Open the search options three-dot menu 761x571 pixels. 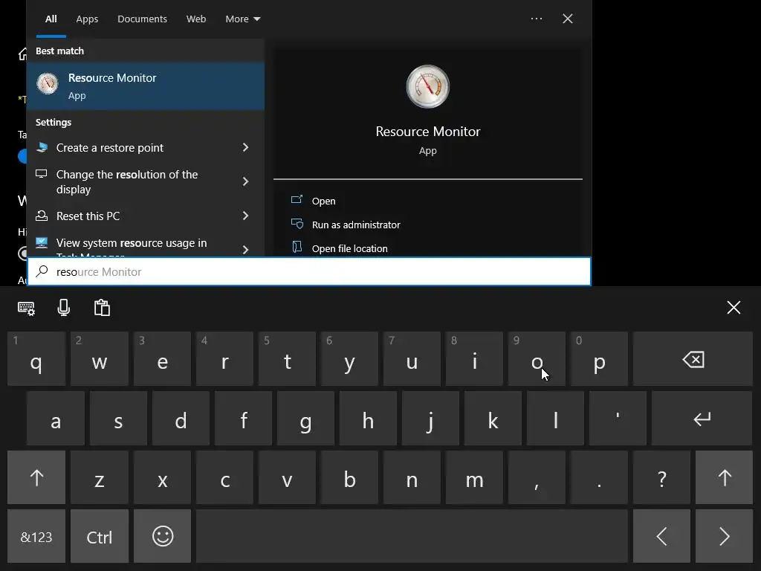537,19
